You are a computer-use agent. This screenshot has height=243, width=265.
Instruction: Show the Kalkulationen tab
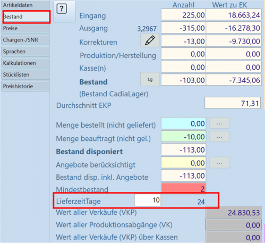pyautogui.click(x=25, y=63)
